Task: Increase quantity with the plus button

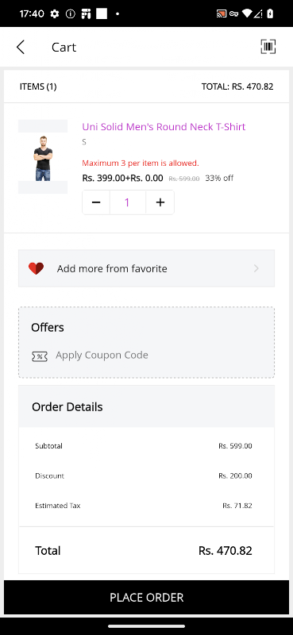Action: [160, 202]
